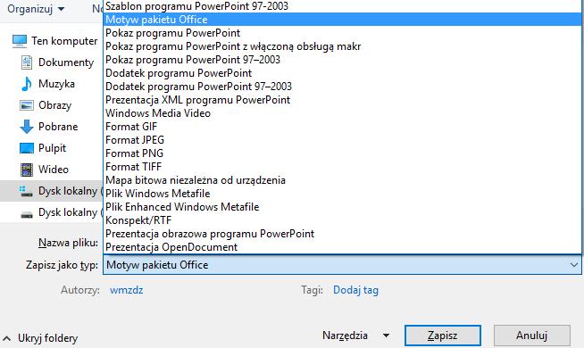Click the Dodaj tag link
Viewport: 584px width, 348px height.
click(x=355, y=290)
